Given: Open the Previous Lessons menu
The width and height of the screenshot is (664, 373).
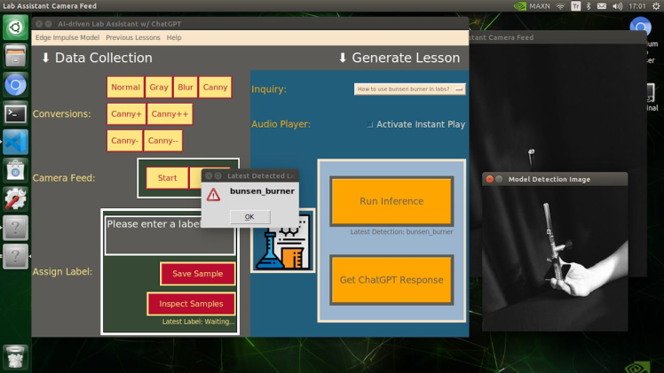Looking at the screenshot, I should coord(133,37).
